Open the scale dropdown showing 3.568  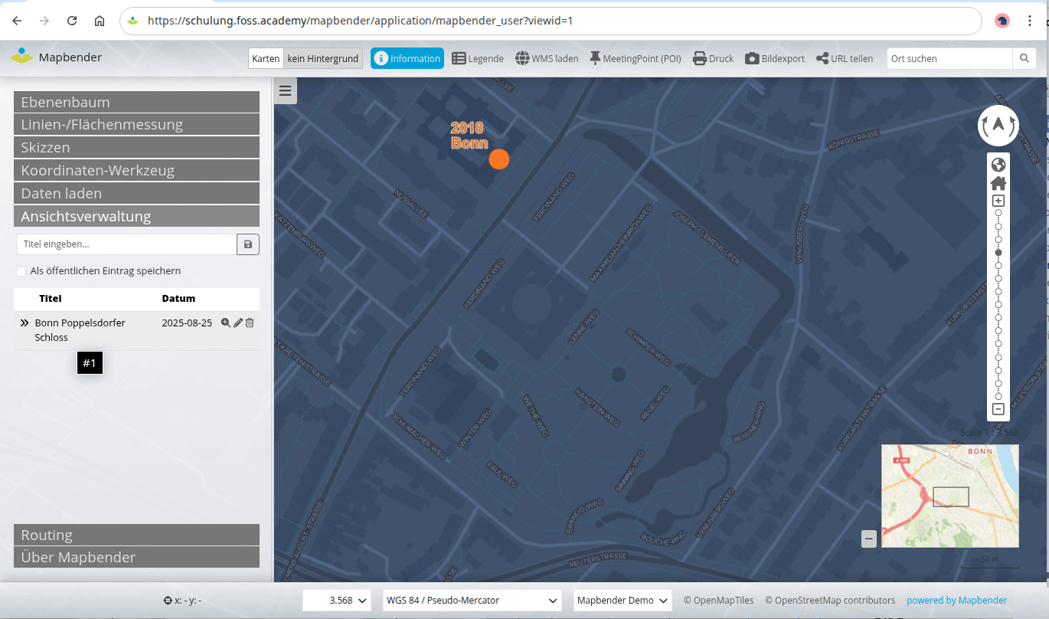pyautogui.click(x=338, y=601)
